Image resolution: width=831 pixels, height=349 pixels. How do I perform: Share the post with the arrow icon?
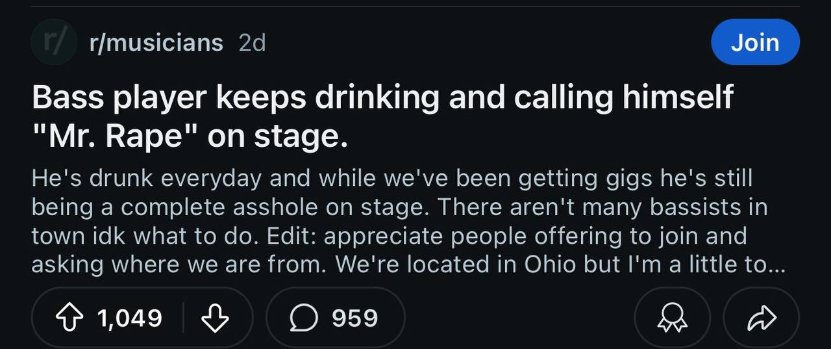coord(760,318)
